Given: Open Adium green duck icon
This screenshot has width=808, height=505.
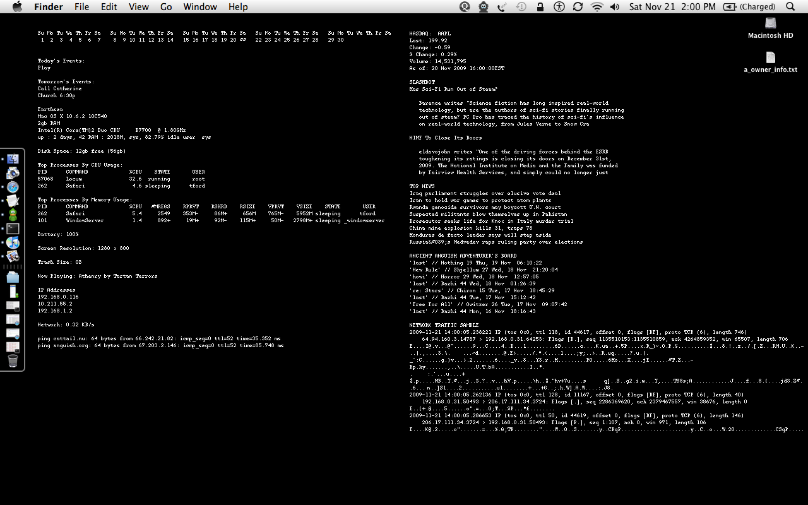Looking at the screenshot, I should (x=13, y=215).
